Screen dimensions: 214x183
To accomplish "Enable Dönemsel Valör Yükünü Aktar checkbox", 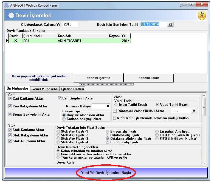I will click(115, 111).
